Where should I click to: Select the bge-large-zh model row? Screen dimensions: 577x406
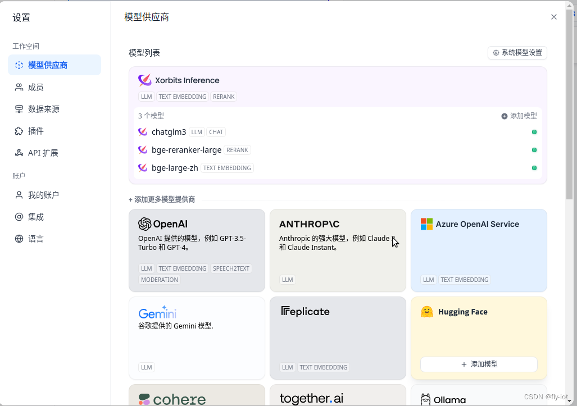click(x=338, y=168)
